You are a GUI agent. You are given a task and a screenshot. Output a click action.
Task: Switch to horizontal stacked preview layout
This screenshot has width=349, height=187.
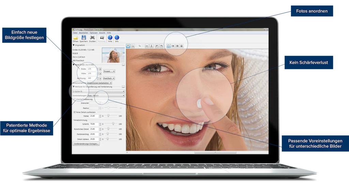click(x=182, y=46)
